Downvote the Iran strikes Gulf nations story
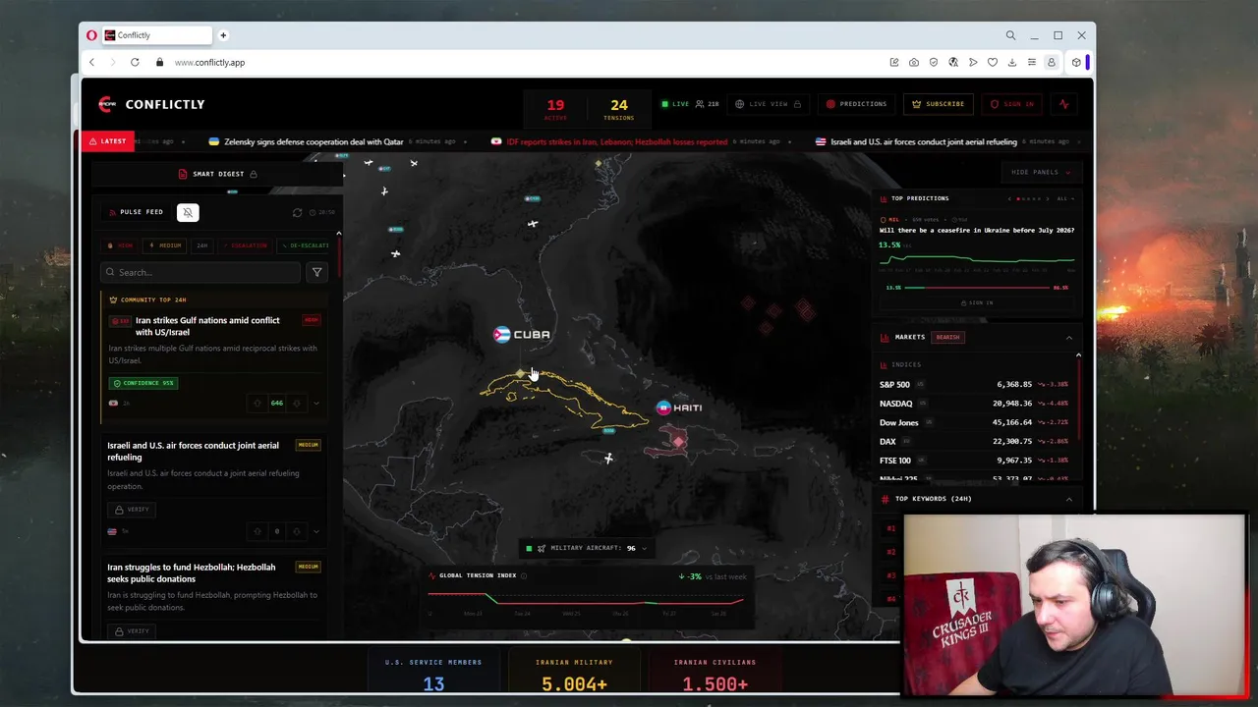The image size is (1258, 707). point(297,403)
